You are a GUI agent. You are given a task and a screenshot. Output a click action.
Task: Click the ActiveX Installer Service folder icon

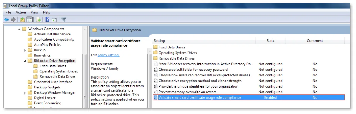tap(30, 34)
